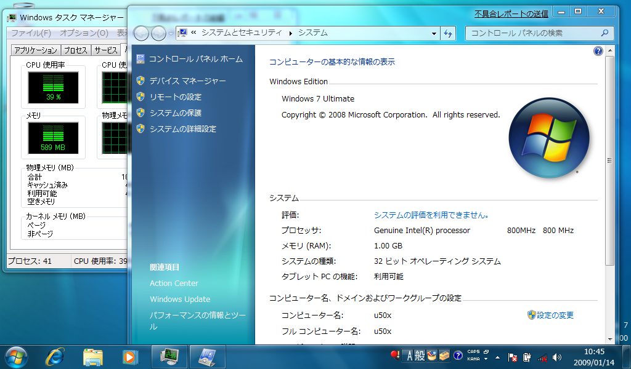Open the オプション(O) menu in Task Manager

[x=84, y=33]
